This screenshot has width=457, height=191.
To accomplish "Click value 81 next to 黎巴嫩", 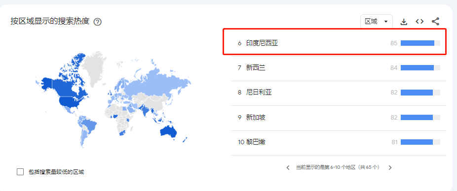I will pos(394,142).
